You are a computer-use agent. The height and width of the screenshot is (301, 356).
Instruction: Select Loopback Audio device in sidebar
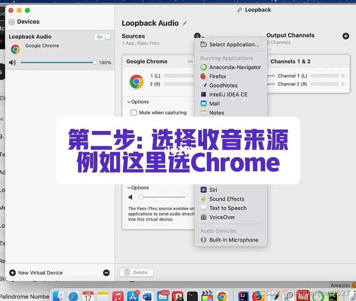[x=60, y=50]
